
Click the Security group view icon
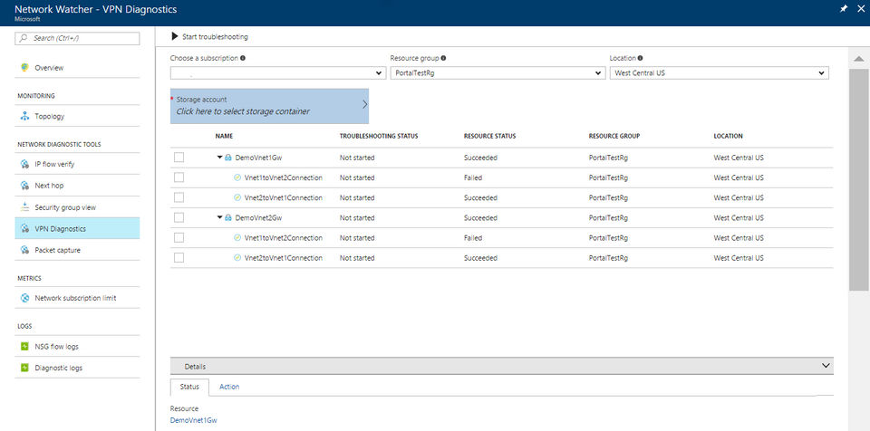pos(24,207)
